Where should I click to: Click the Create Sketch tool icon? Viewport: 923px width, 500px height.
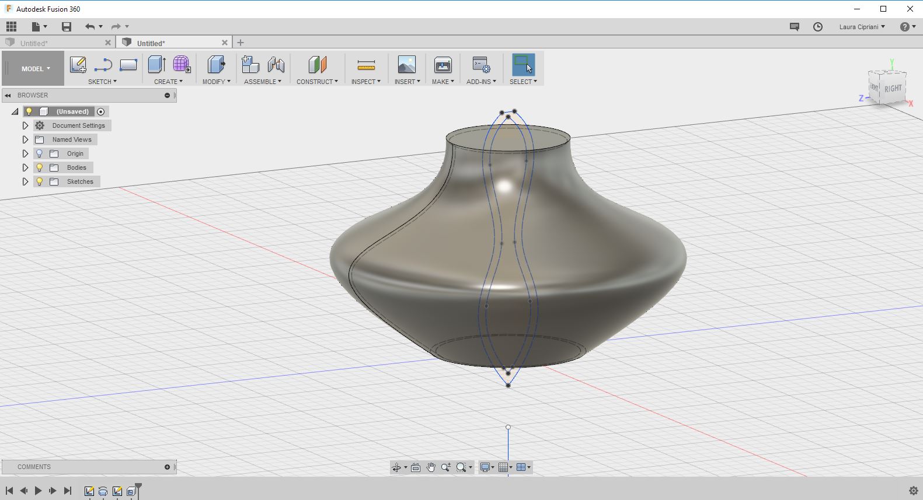click(x=78, y=65)
